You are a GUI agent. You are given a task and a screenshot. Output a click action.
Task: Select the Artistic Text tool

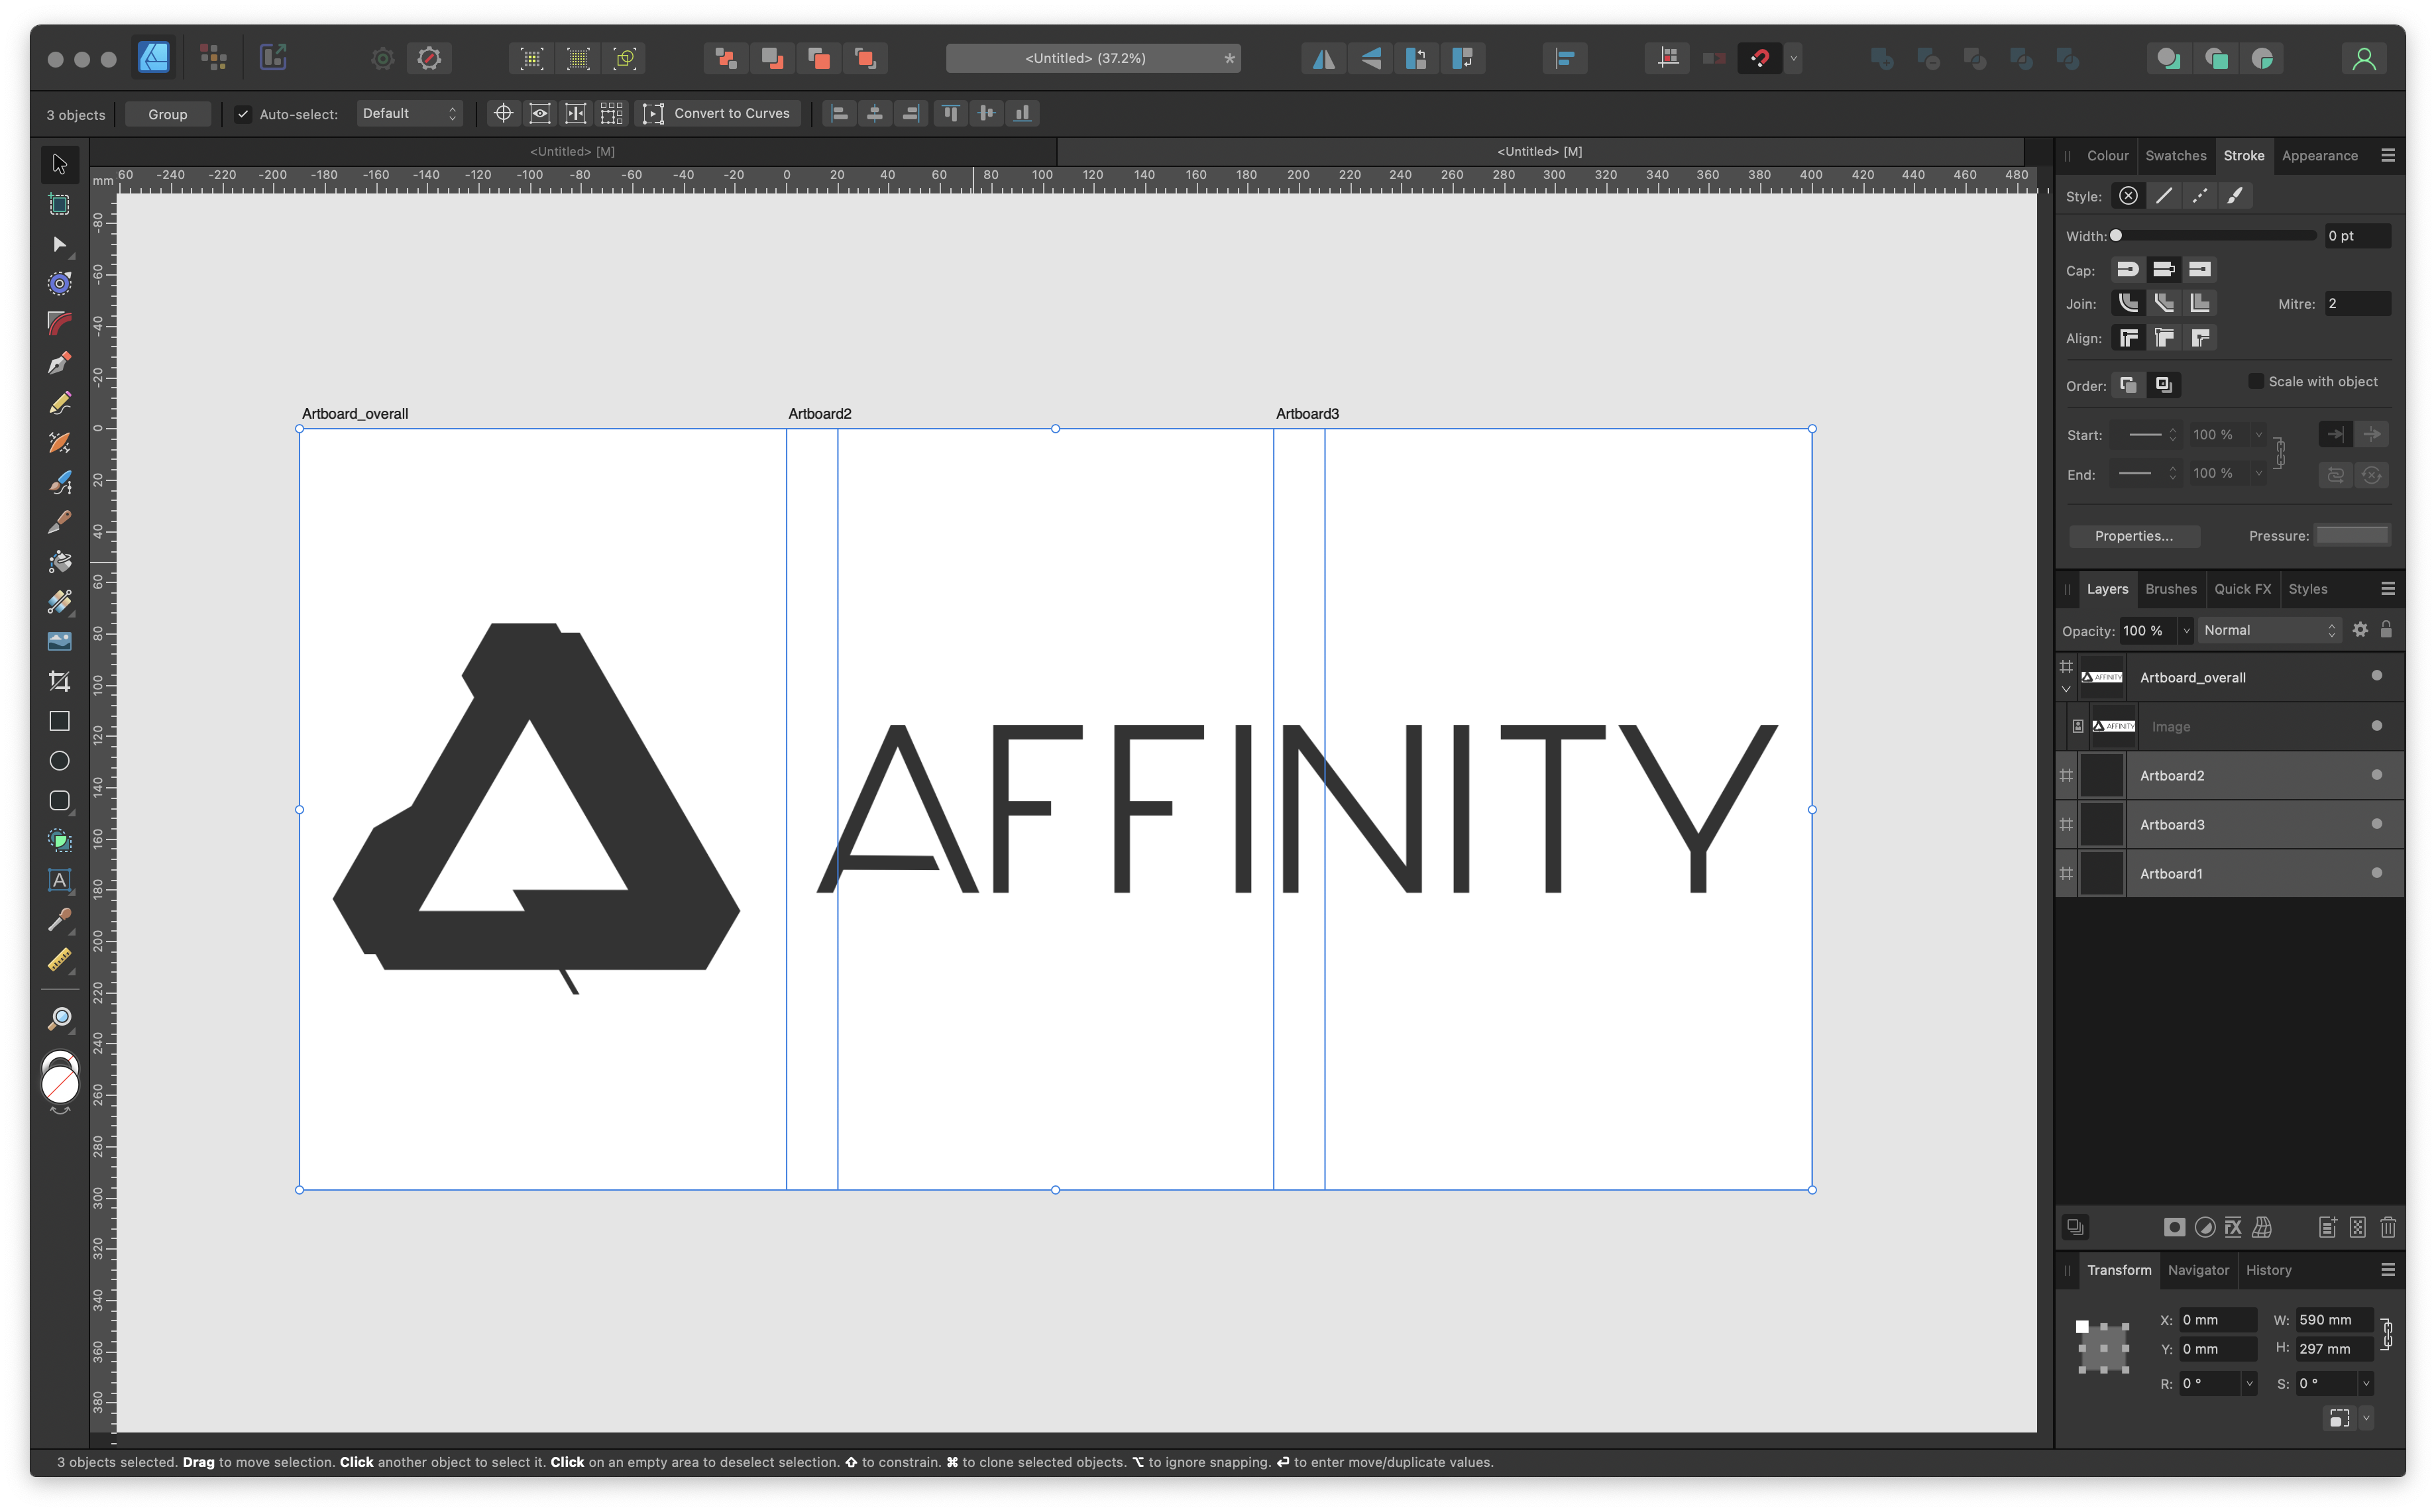pyautogui.click(x=60, y=880)
